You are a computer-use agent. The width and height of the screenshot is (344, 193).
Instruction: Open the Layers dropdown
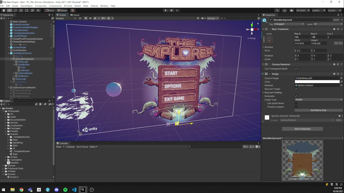pos(318,10)
